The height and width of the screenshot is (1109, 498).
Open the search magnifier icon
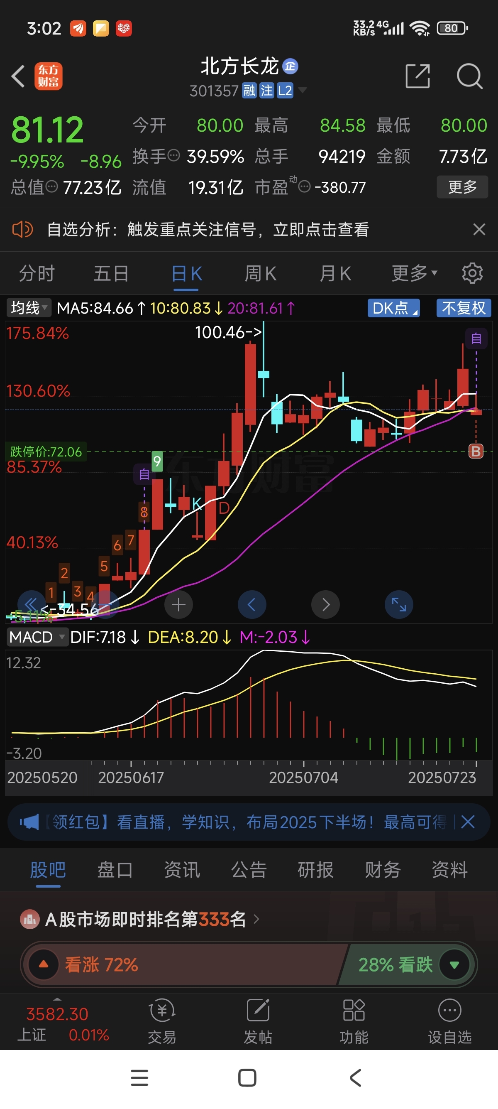point(469,76)
